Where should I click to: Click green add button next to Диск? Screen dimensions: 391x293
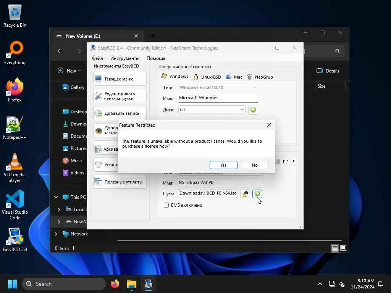click(x=253, y=109)
